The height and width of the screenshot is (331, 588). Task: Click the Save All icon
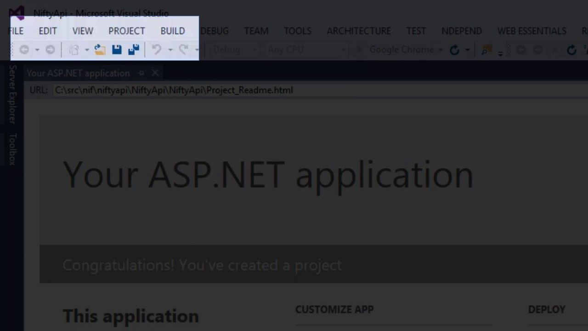(x=134, y=50)
